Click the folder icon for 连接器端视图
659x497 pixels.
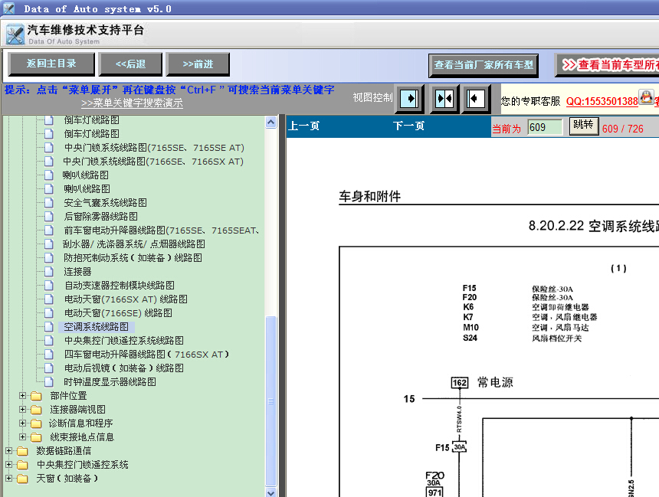[37, 410]
